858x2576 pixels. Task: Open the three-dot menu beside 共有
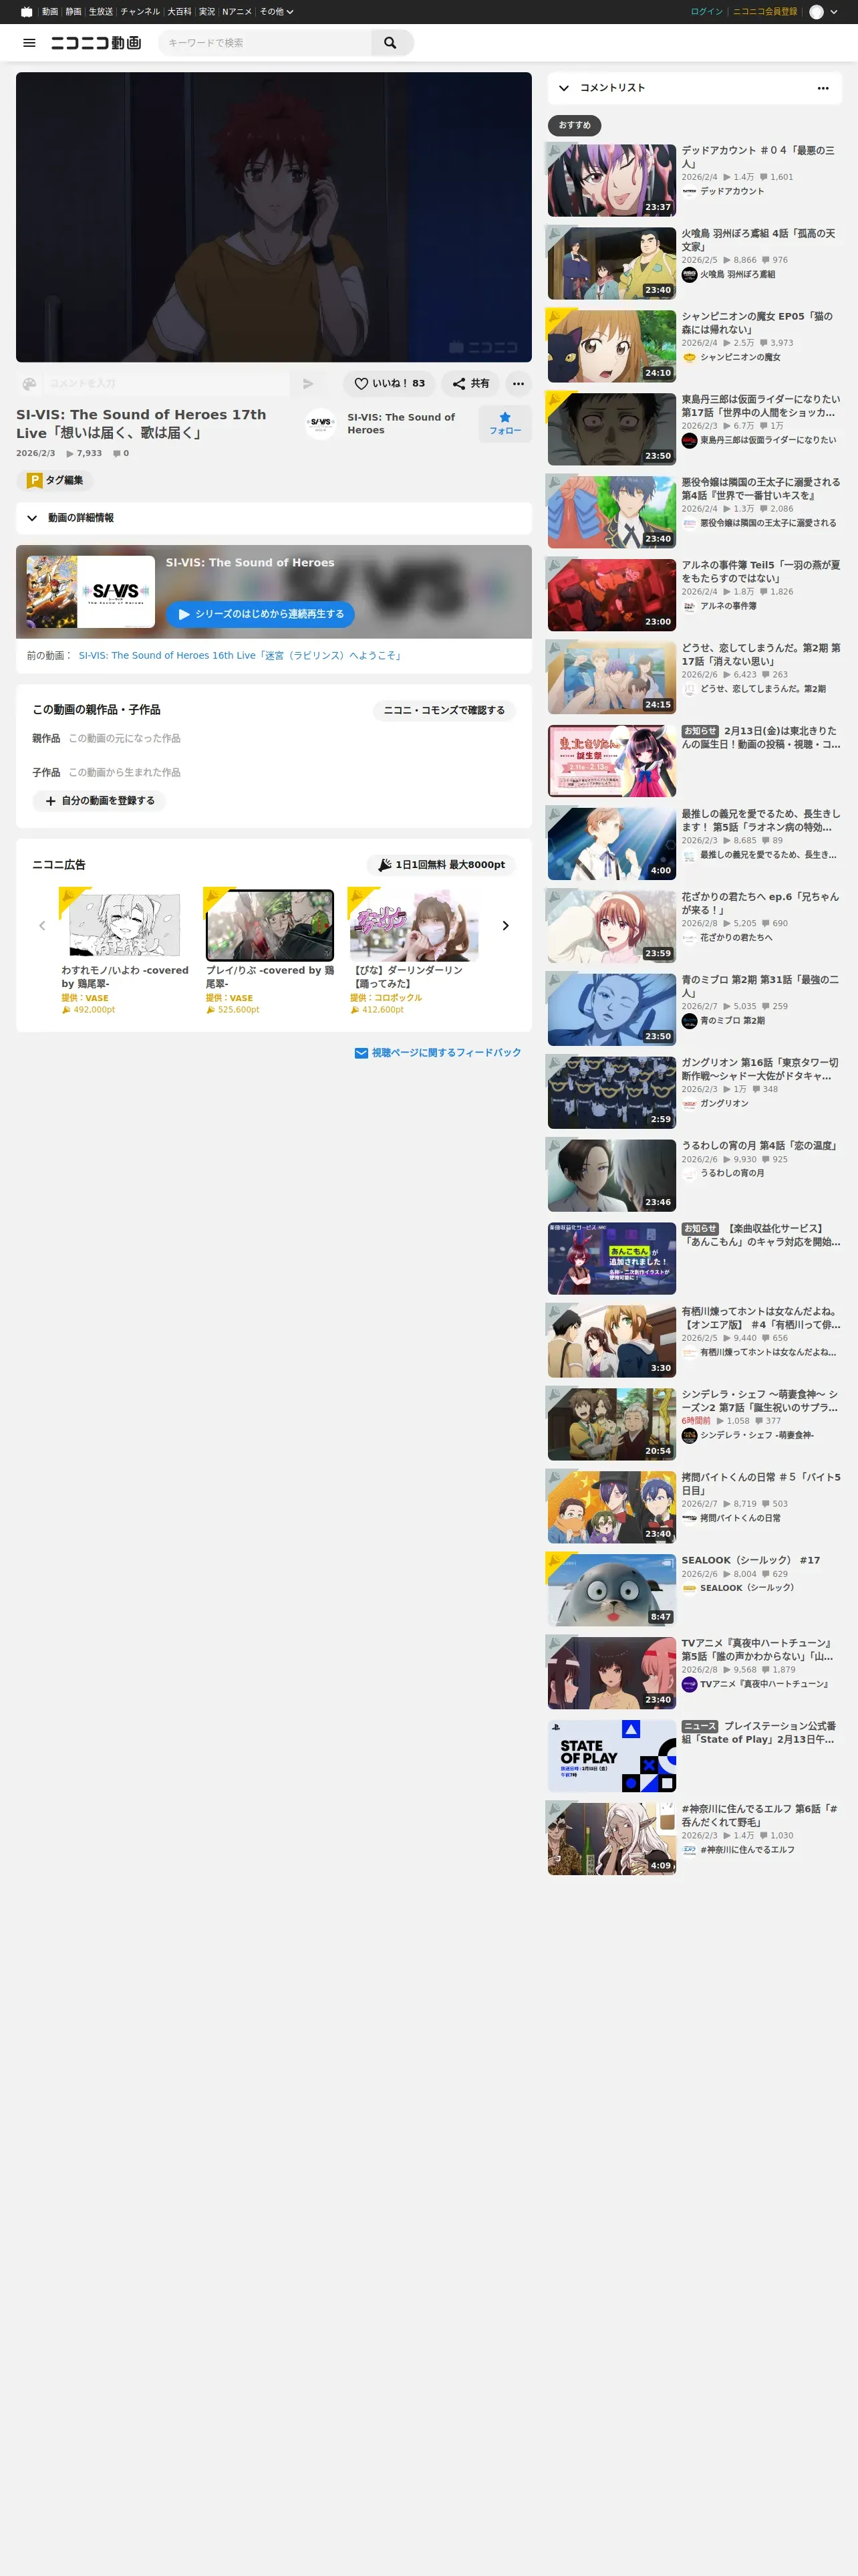pyautogui.click(x=519, y=383)
